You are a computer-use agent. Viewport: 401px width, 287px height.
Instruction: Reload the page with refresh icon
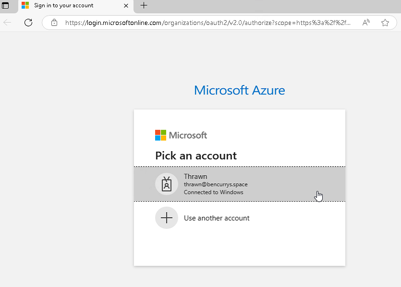coord(28,23)
